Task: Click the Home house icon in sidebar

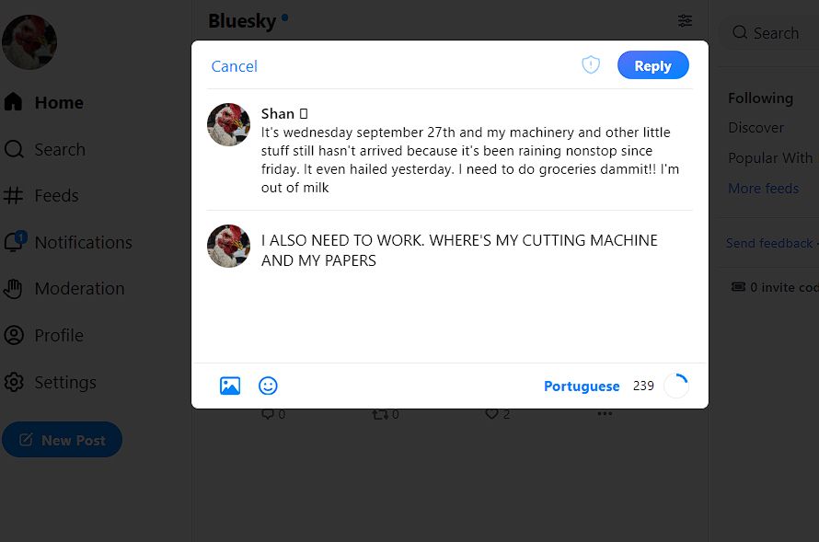Action: [x=14, y=102]
